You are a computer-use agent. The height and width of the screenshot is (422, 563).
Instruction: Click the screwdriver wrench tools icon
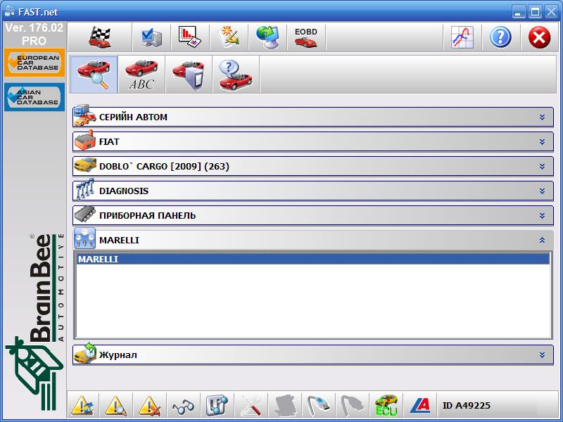(x=251, y=406)
